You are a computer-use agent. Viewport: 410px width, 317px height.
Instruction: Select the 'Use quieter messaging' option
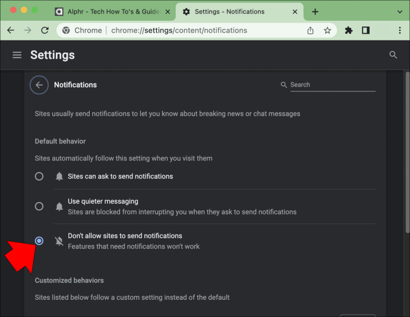tap(39, 206)
